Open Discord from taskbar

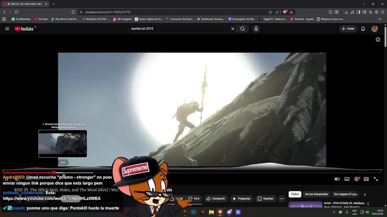tap(229, 212)
